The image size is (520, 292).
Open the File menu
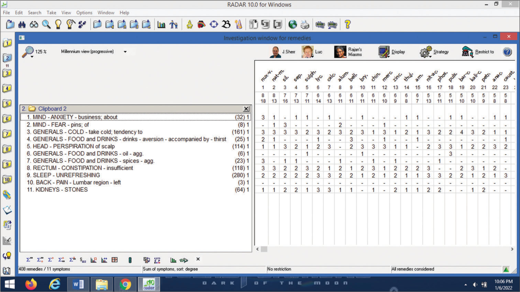[7, 13]
